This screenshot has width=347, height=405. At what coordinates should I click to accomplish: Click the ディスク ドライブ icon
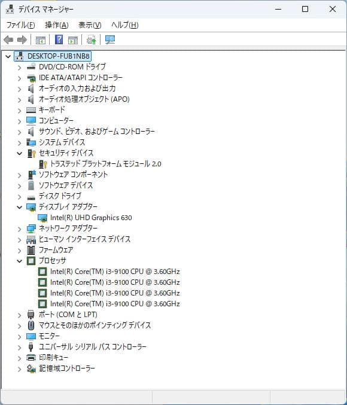31,197
